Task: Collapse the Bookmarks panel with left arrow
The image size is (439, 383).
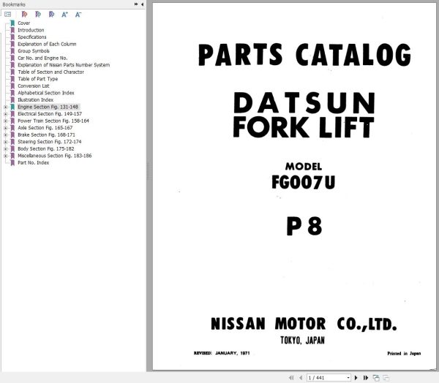Action: (142, 4)
